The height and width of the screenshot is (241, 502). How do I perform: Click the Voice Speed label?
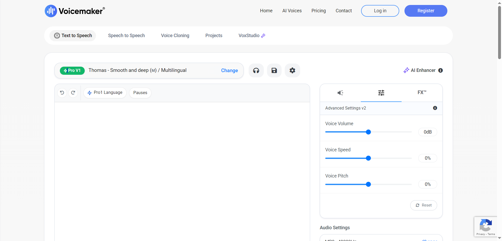(x=338, y=150)
